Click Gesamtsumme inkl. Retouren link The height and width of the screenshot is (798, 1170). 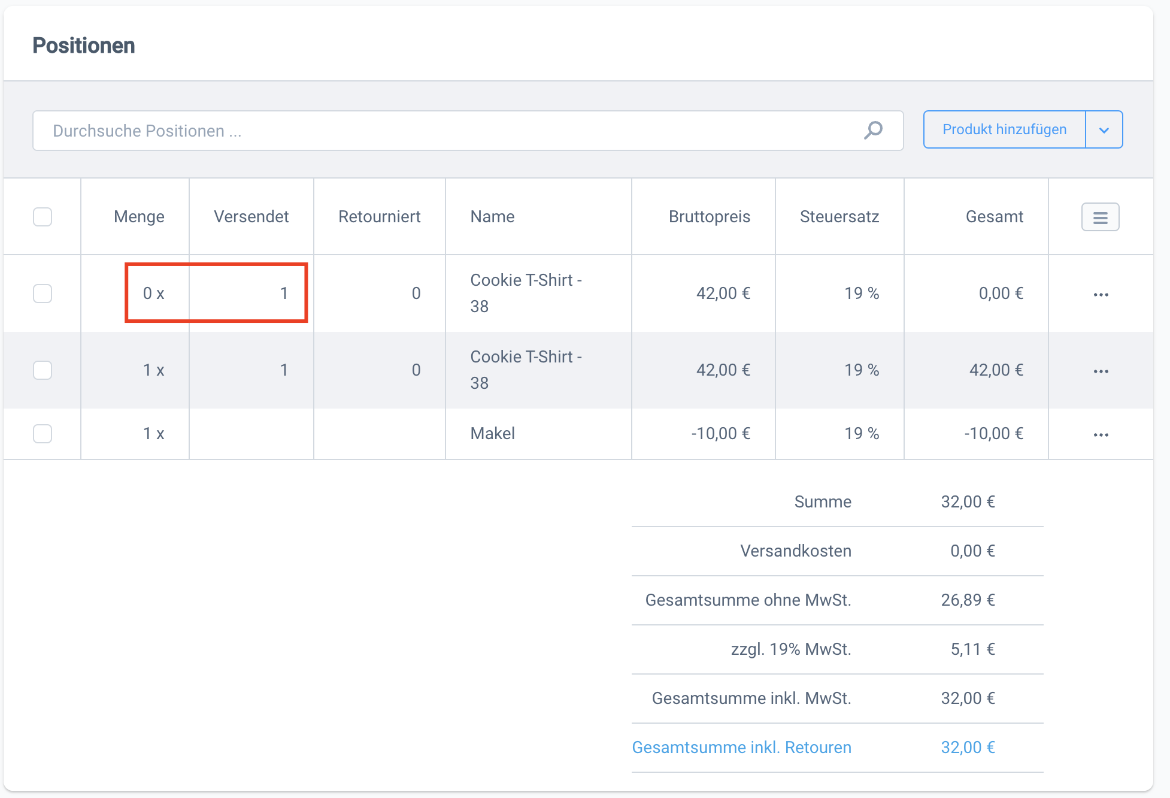point(741,748)
